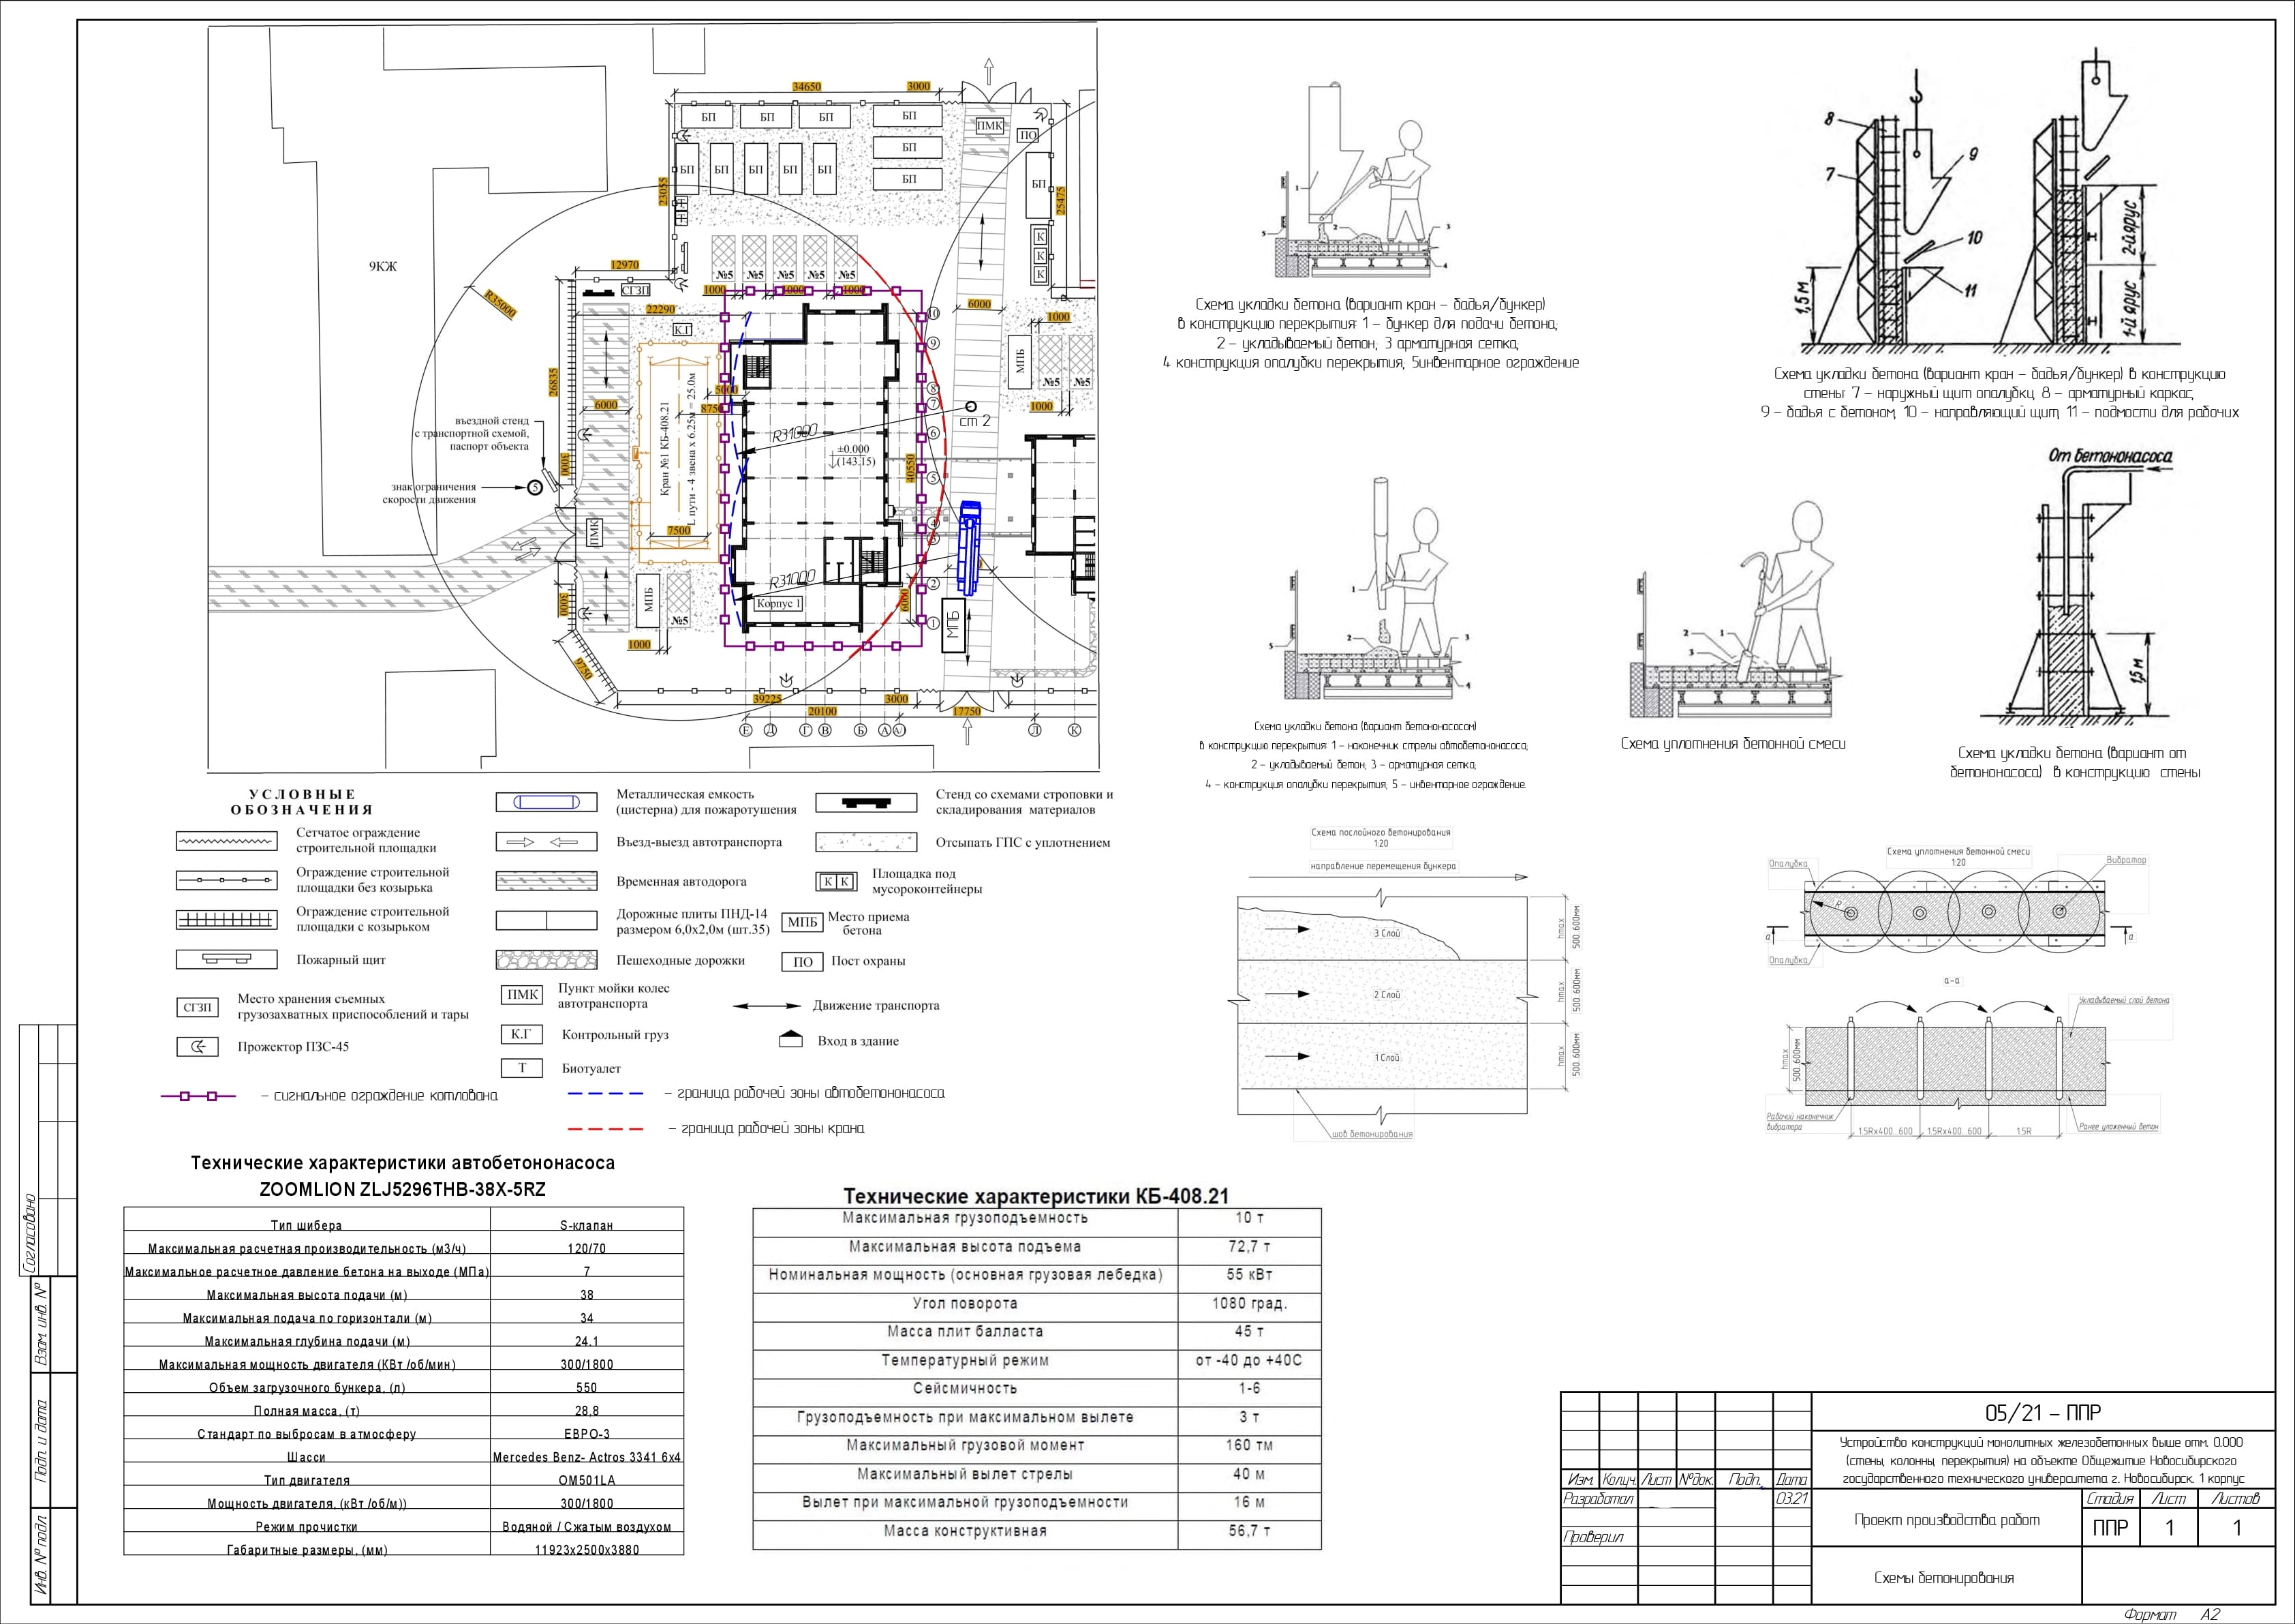Select the Пожарный щит legend symbol

click(227, 959)
